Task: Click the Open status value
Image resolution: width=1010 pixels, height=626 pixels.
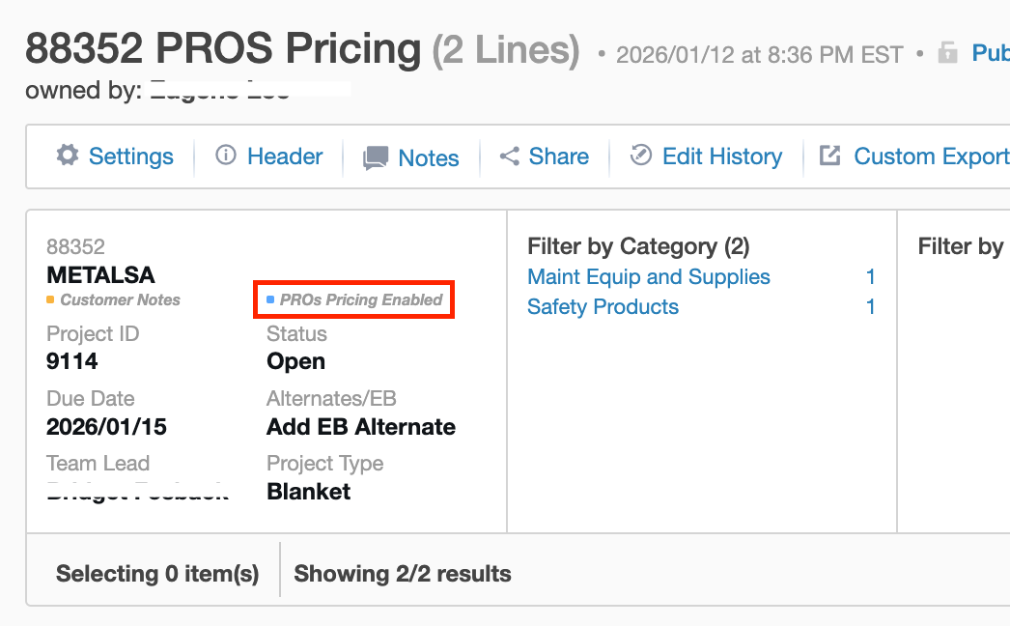Action: [x=295, y=361]
